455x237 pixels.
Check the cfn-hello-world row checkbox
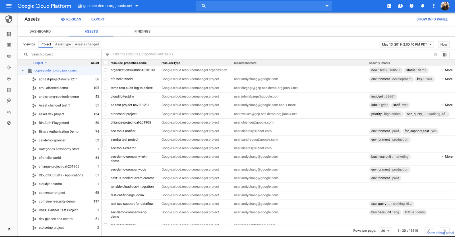(106, 79)
